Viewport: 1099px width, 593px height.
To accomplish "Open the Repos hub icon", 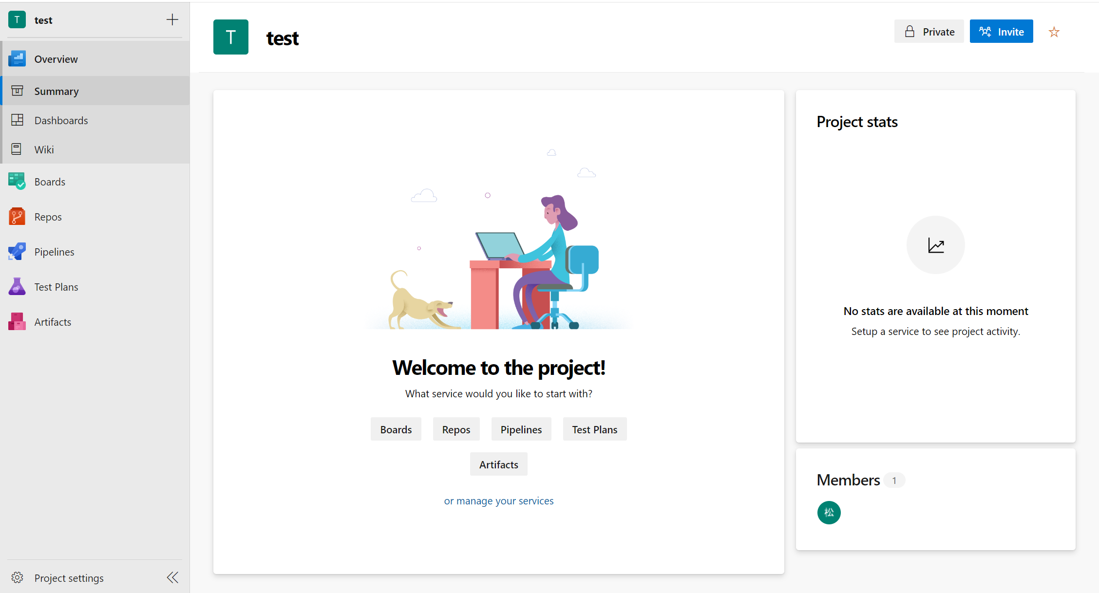I will (17, 217).
